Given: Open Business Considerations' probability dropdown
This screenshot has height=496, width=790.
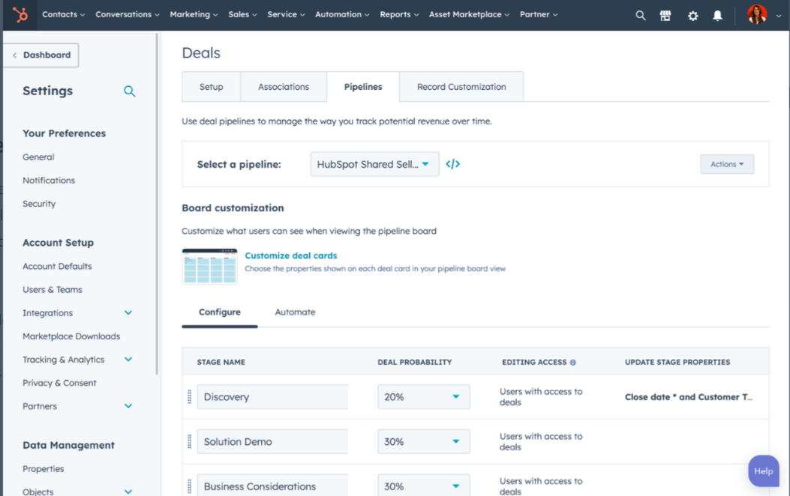Looking at the screenshot, I should (x=424, y=485).
